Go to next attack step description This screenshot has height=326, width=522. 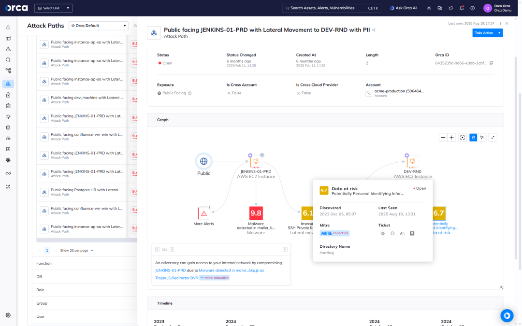pos(172,249)
